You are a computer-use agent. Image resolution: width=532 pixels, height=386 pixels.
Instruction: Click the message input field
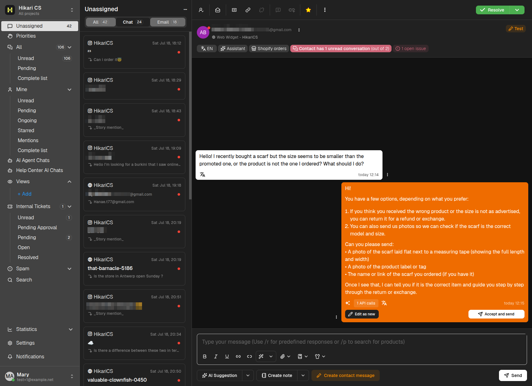pos(362,342)
